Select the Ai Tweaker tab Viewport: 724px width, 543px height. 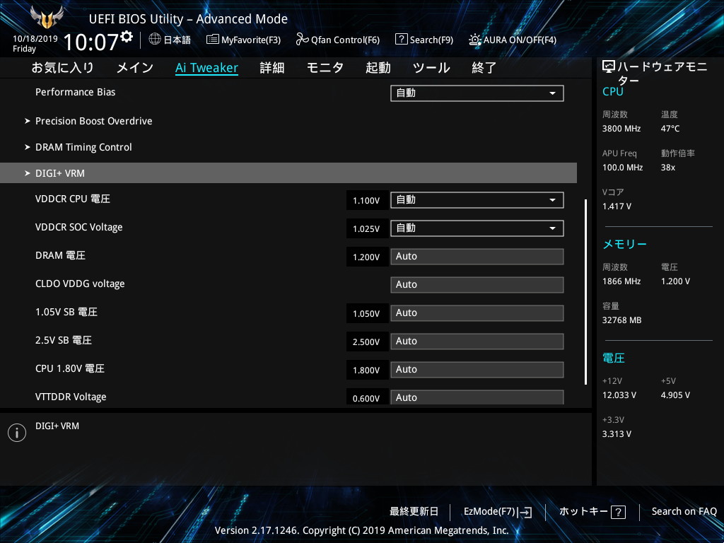[x=207, y=68]
